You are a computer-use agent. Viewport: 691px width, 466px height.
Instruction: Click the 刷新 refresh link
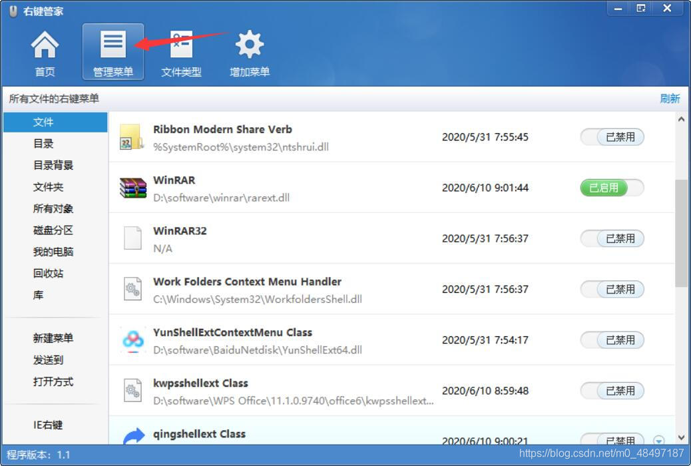(x=670, y=99)
